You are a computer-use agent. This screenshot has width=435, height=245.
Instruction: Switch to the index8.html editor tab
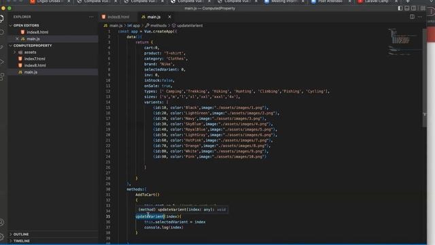point(118,17)
